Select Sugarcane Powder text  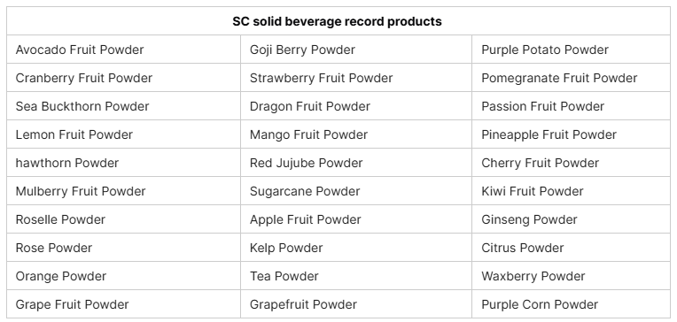click(305, 191)
